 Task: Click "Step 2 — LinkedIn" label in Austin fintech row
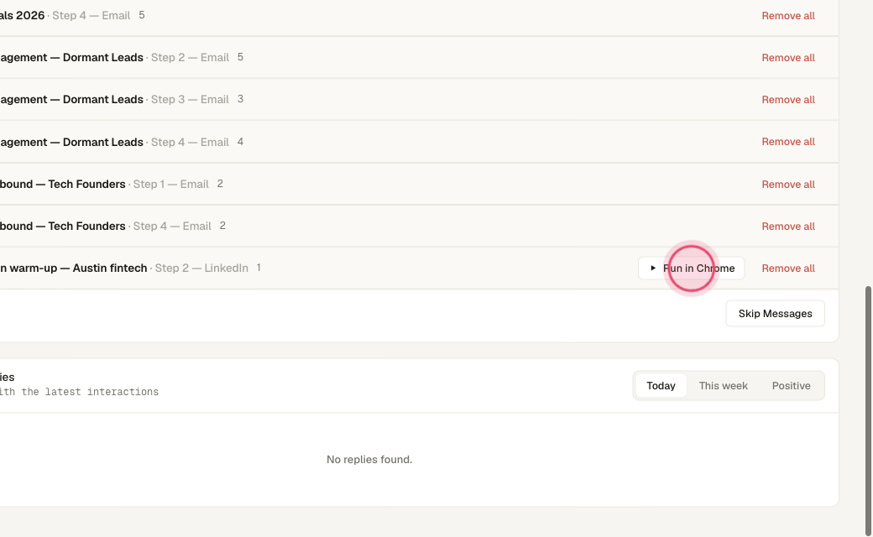[201, 268]
